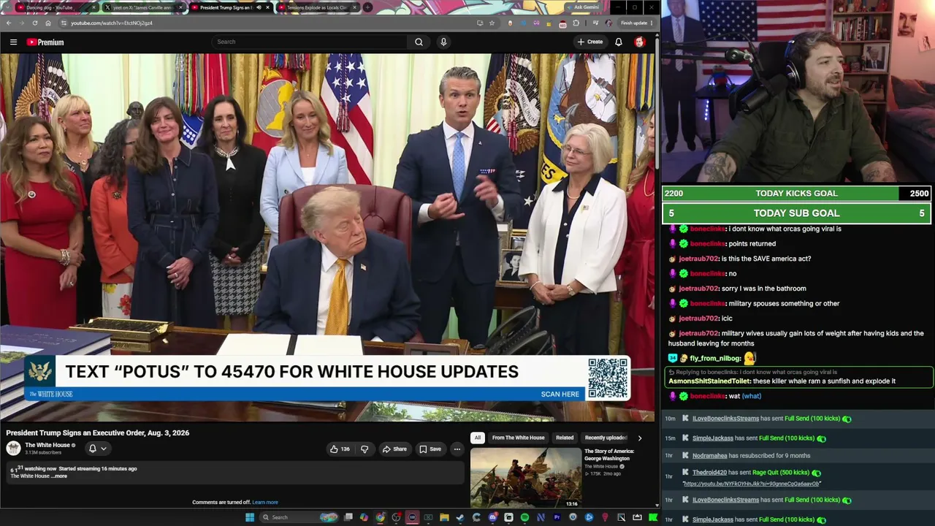Bookmark this page with the star
Screen dimensions: 935x526
click(x=492, y=23)
